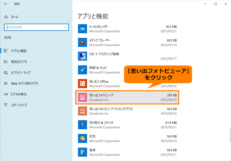Open スタートアップ settings page
The height and width of the screenshot is (161, 231).
coord(19,105)
